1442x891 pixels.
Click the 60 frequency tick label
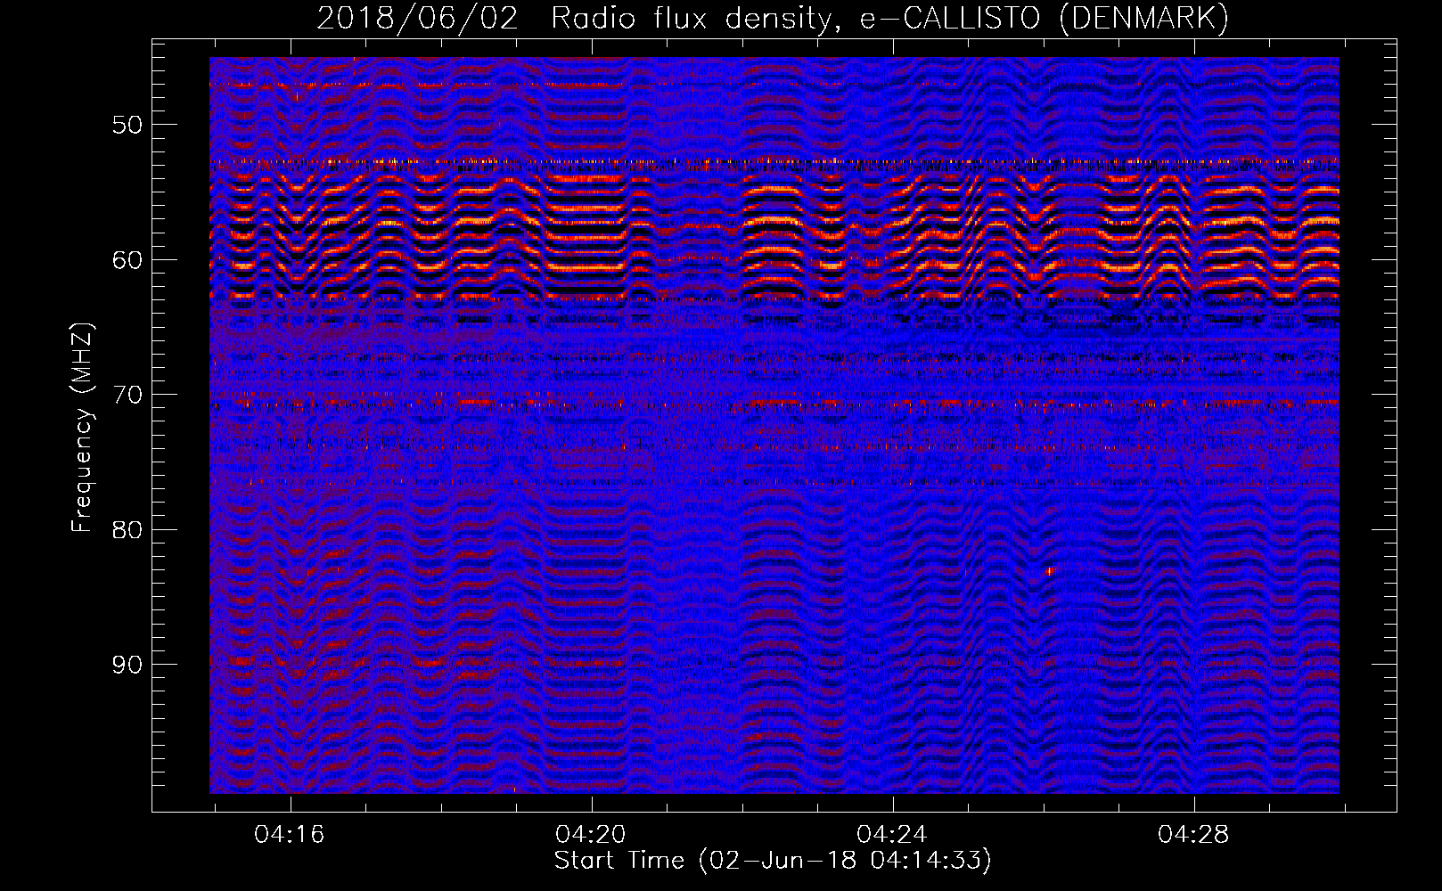(x=127, y=260)
